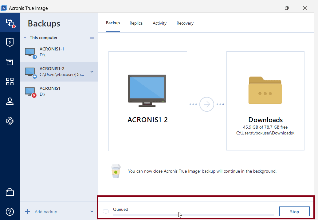The height and width of the screenshot is (220, 318).
Task: Click Add backup link
Action: coord(46,212)
